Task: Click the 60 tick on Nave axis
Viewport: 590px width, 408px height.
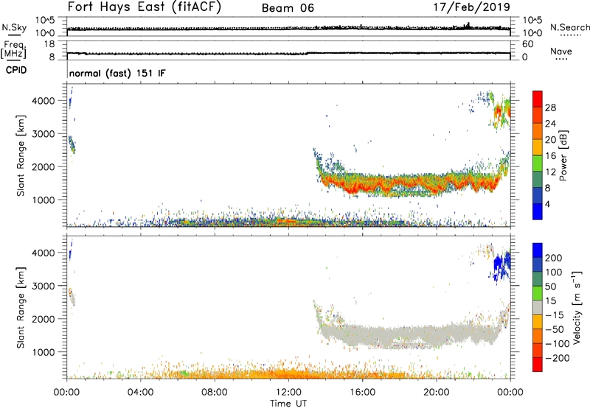Action: click(x=527, y=44)
